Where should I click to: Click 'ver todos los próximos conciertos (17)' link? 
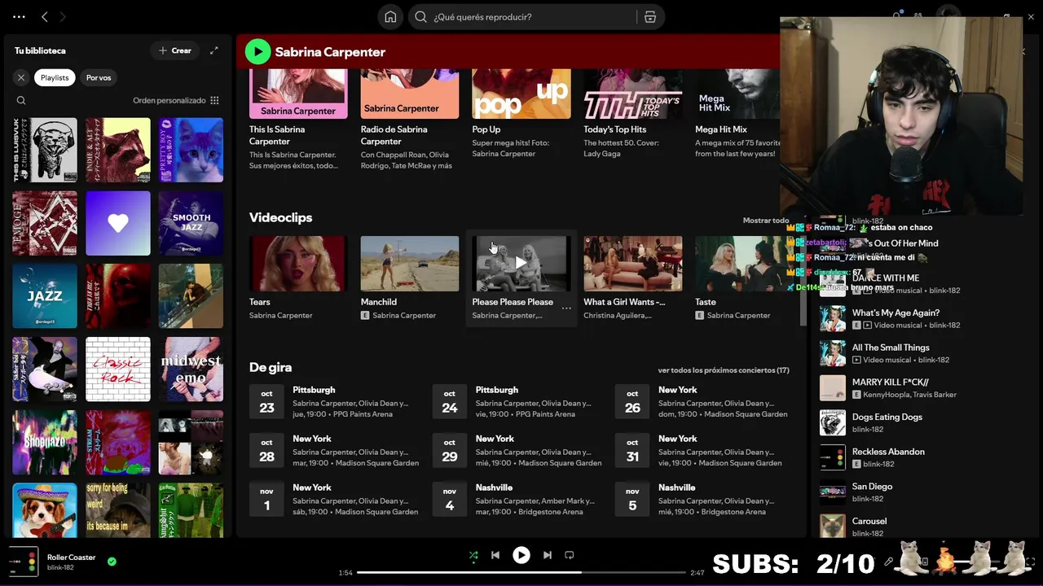(724, 370)
